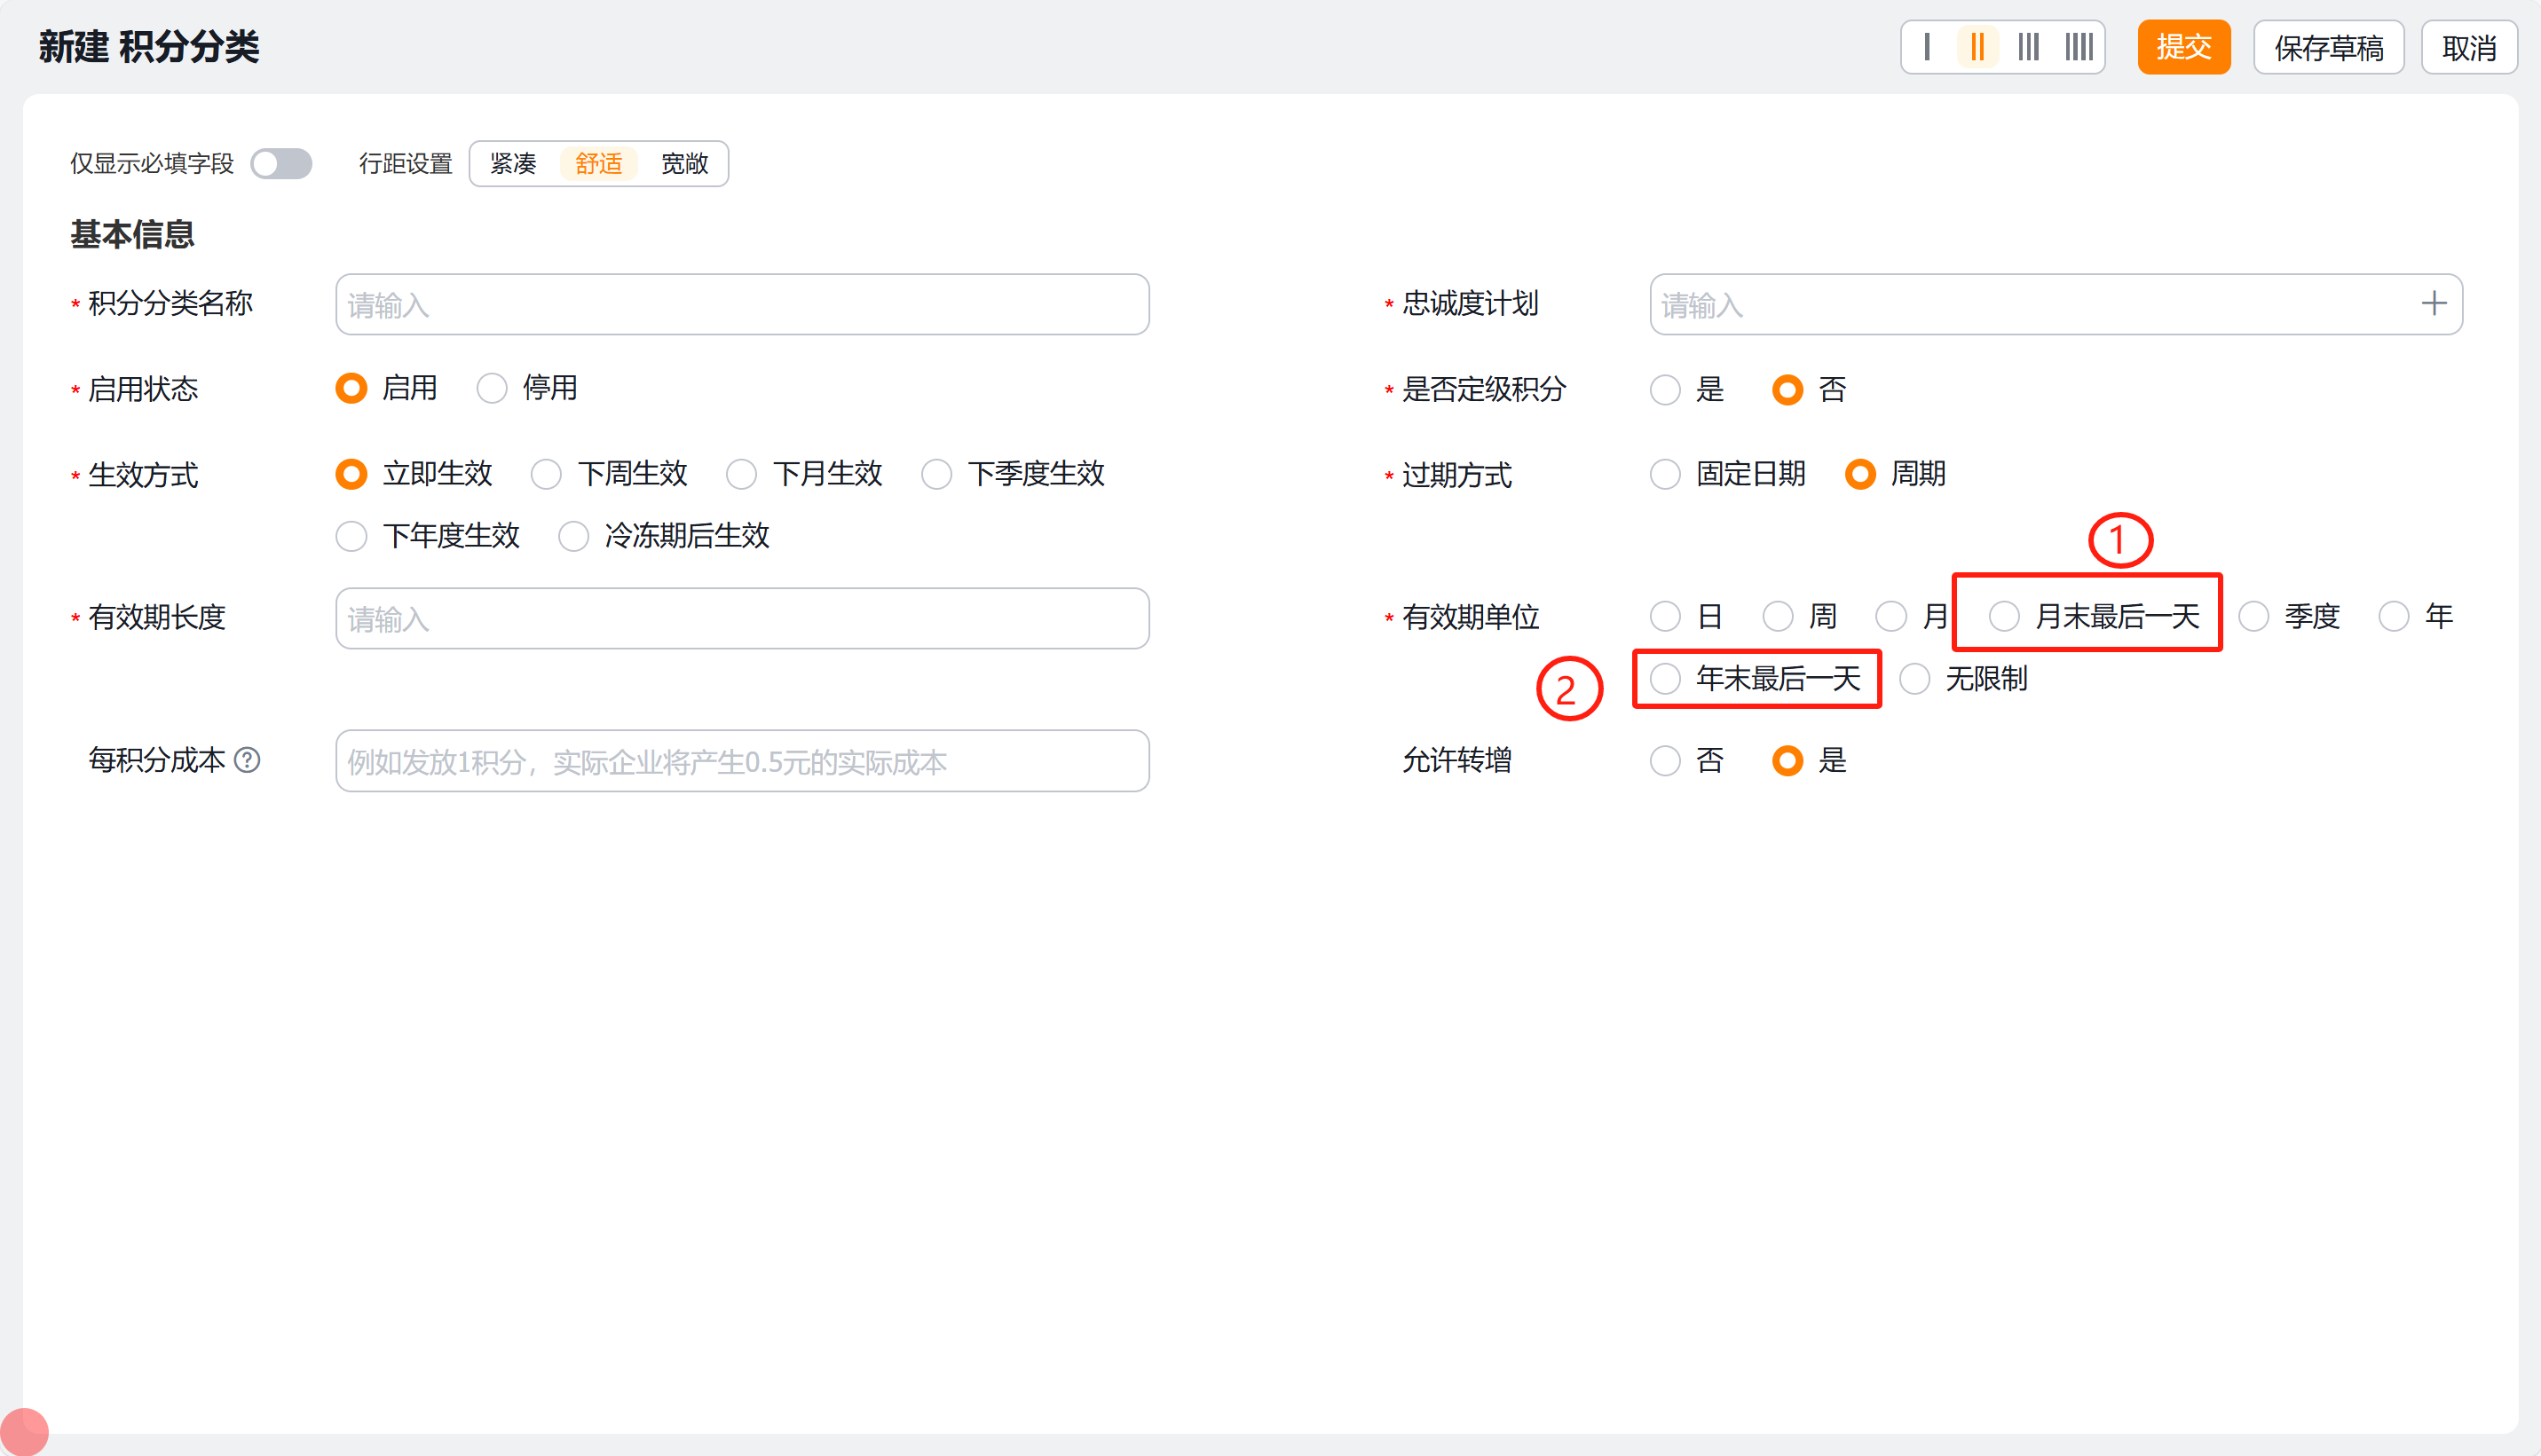Set row spacing to 宽敞

pos(684,164)
